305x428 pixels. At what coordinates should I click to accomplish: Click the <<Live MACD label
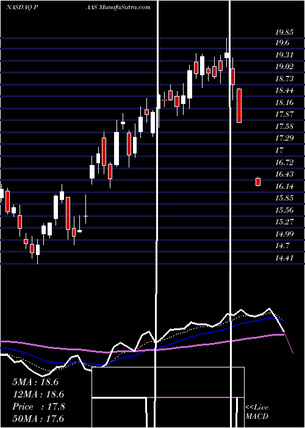pyautogui.click(x=257, y=411)
